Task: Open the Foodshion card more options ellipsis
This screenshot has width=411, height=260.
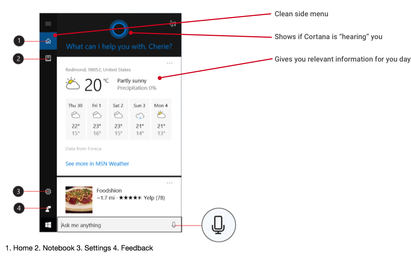Action: tap(170, 183)
